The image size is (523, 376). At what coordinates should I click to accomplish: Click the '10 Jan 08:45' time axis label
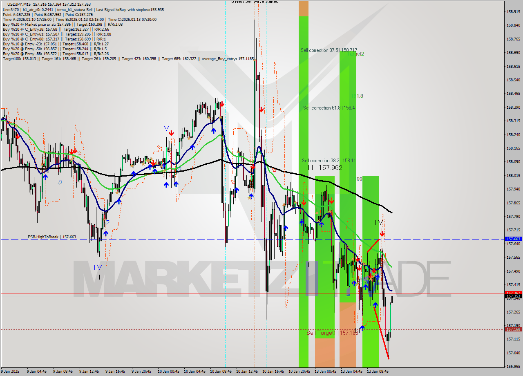220,372
